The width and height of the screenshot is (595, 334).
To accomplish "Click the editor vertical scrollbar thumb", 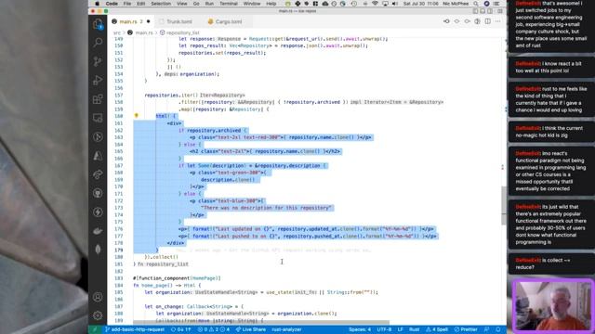I will (x=504, y=206).
